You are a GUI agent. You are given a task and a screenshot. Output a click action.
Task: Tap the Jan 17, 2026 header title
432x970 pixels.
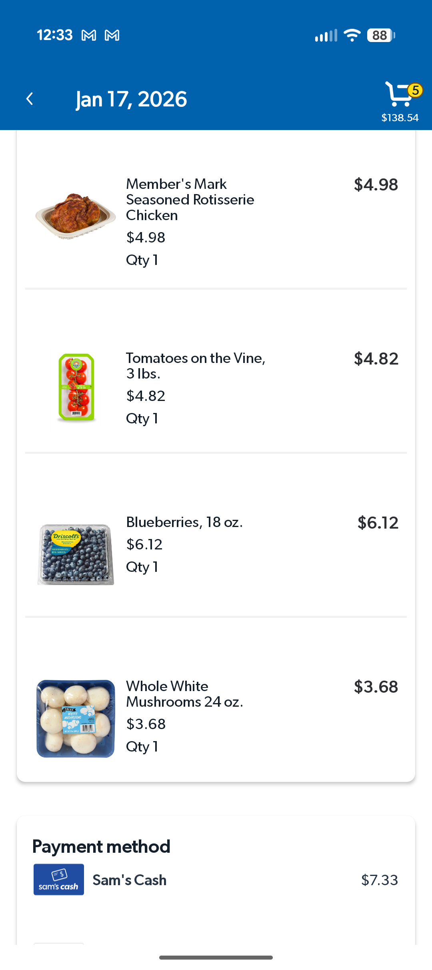131,99
